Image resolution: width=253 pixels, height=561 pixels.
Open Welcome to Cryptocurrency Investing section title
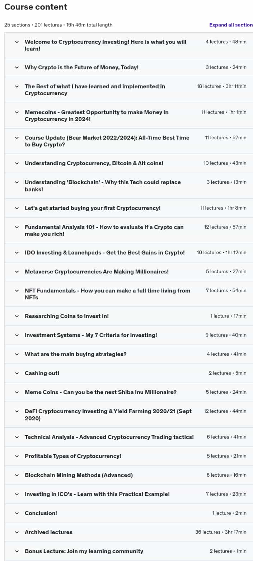coord(106,45)
